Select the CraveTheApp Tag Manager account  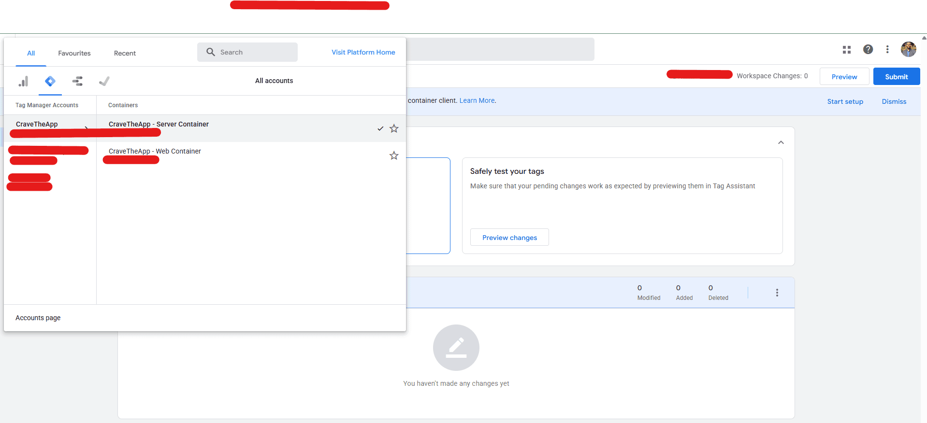(50, 128)
